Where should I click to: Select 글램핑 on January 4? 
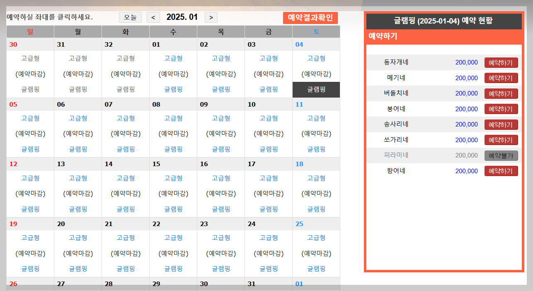click(x=316, y=89)
